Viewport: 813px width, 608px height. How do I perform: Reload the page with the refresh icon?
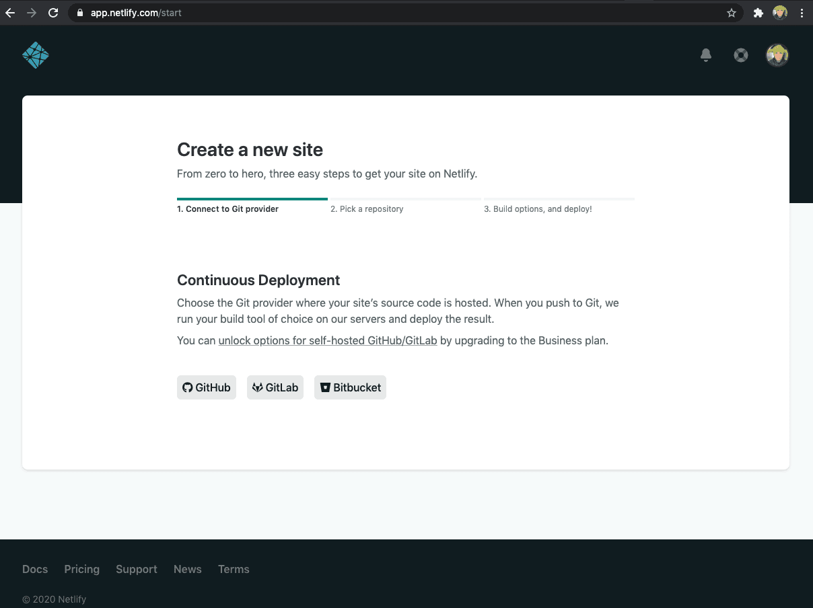53,13
